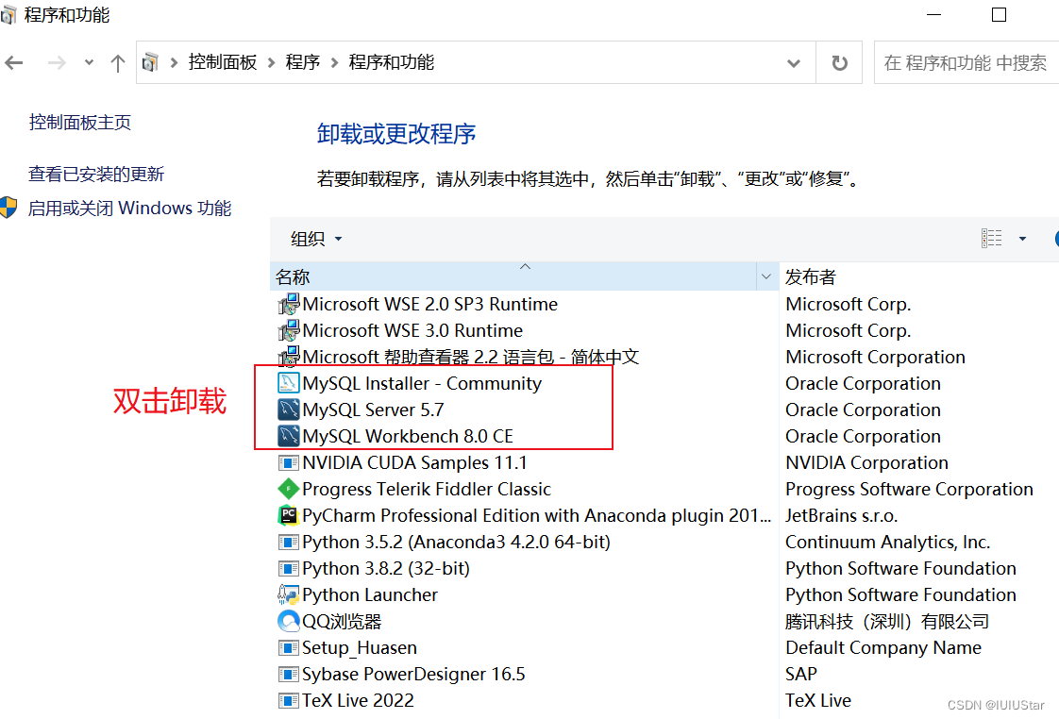This screenshot has height=719, width=1059.
Task: Maximize the 程序和功能 window
Action: pyautogui.click(x=999, y=15)
